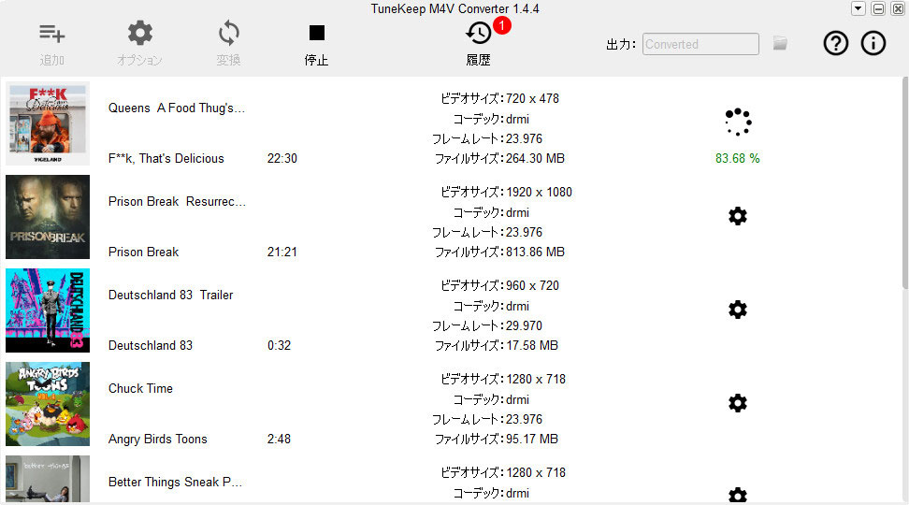Open the output folder icon
Screen dimensions: 909x505
point(780,43)
